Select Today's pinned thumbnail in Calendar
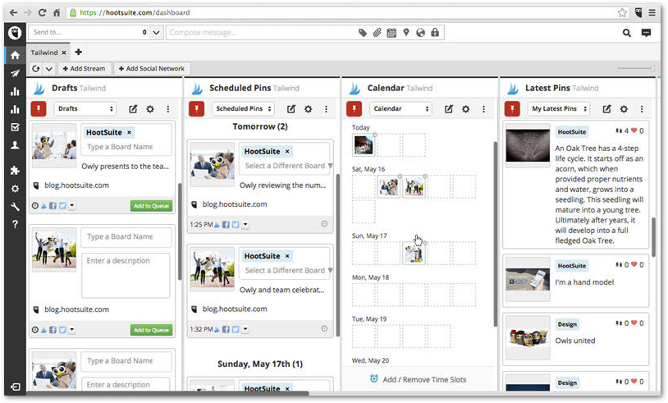The width and height of the screenshot is (668, 403). tap(364, 144)
